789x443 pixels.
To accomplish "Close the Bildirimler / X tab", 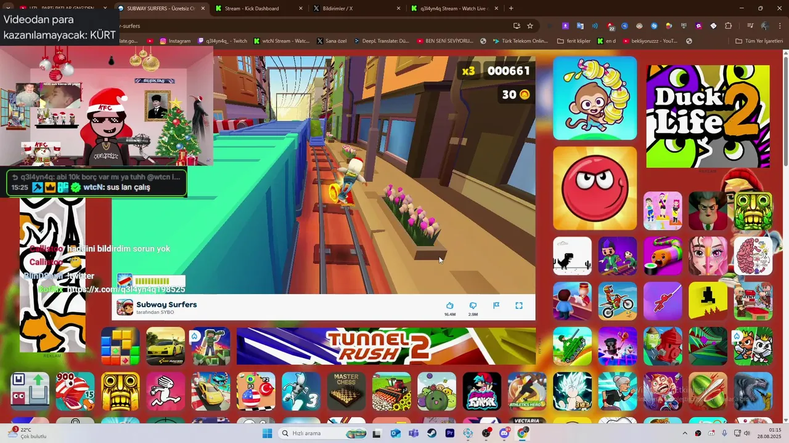I will tap(398, 9).
